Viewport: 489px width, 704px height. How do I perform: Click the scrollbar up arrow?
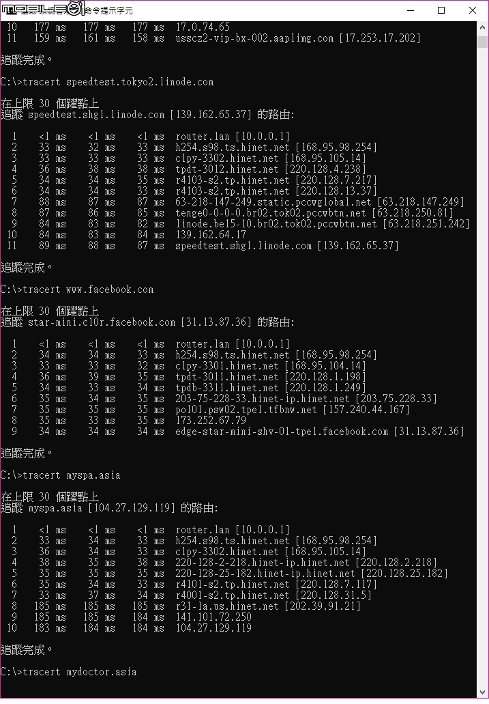point(482,27)
